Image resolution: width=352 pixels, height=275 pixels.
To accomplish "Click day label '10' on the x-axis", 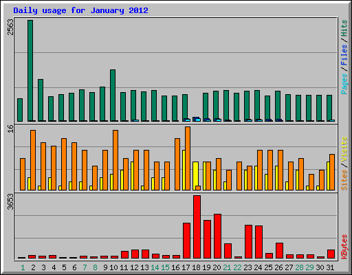I will (113, 267).
